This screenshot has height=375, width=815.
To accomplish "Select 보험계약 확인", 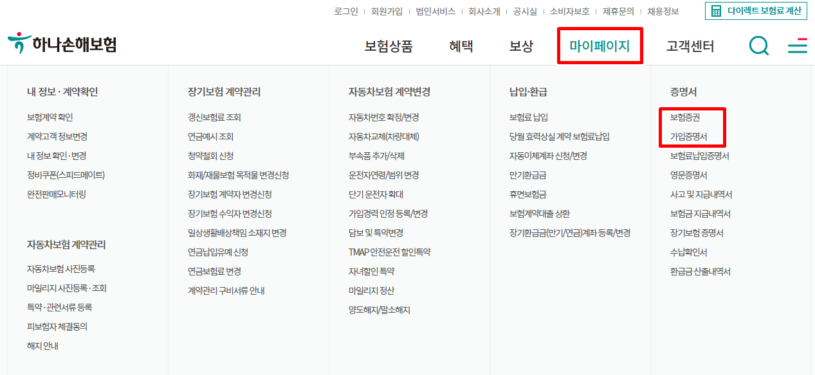I will pyautogui.click(x=50, y=118).
